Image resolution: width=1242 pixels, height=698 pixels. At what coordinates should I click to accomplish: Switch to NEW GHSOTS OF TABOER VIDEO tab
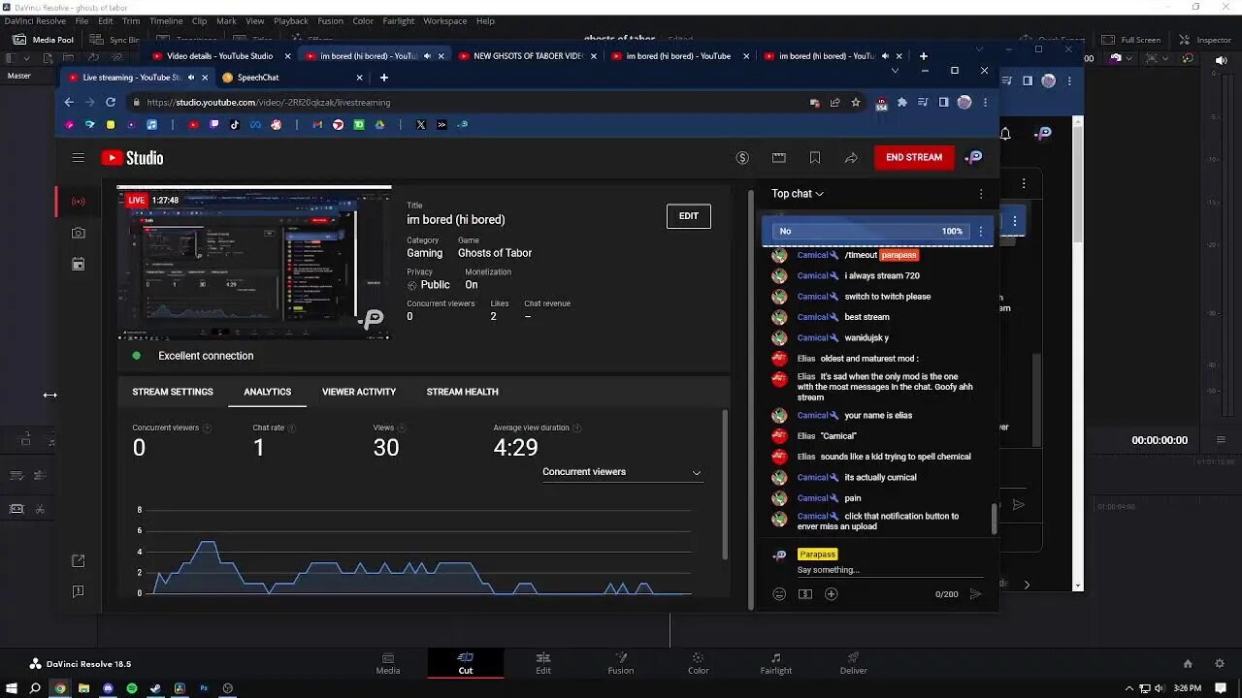coord(527,56)
